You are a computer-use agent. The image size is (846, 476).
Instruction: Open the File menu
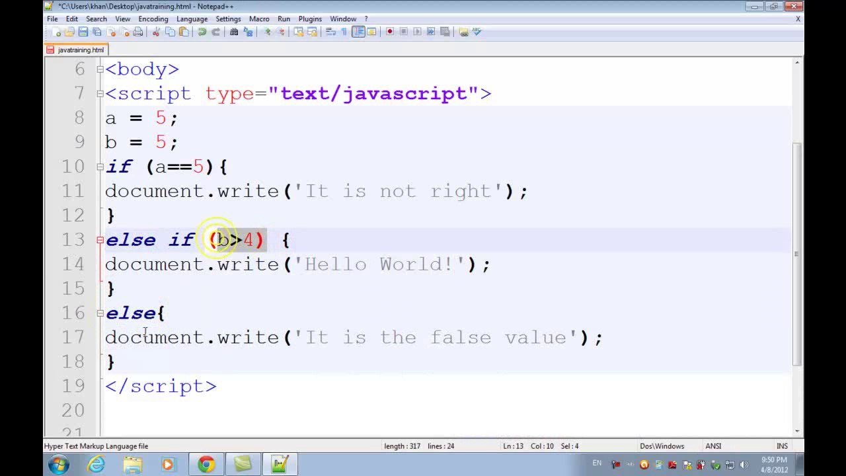(52, 19)
